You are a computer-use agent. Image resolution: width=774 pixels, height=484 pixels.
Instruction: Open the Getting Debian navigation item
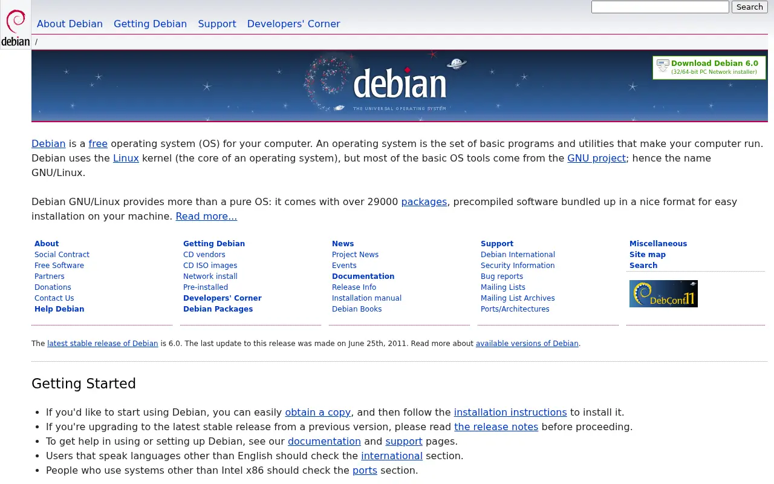[x=150, y=24]
